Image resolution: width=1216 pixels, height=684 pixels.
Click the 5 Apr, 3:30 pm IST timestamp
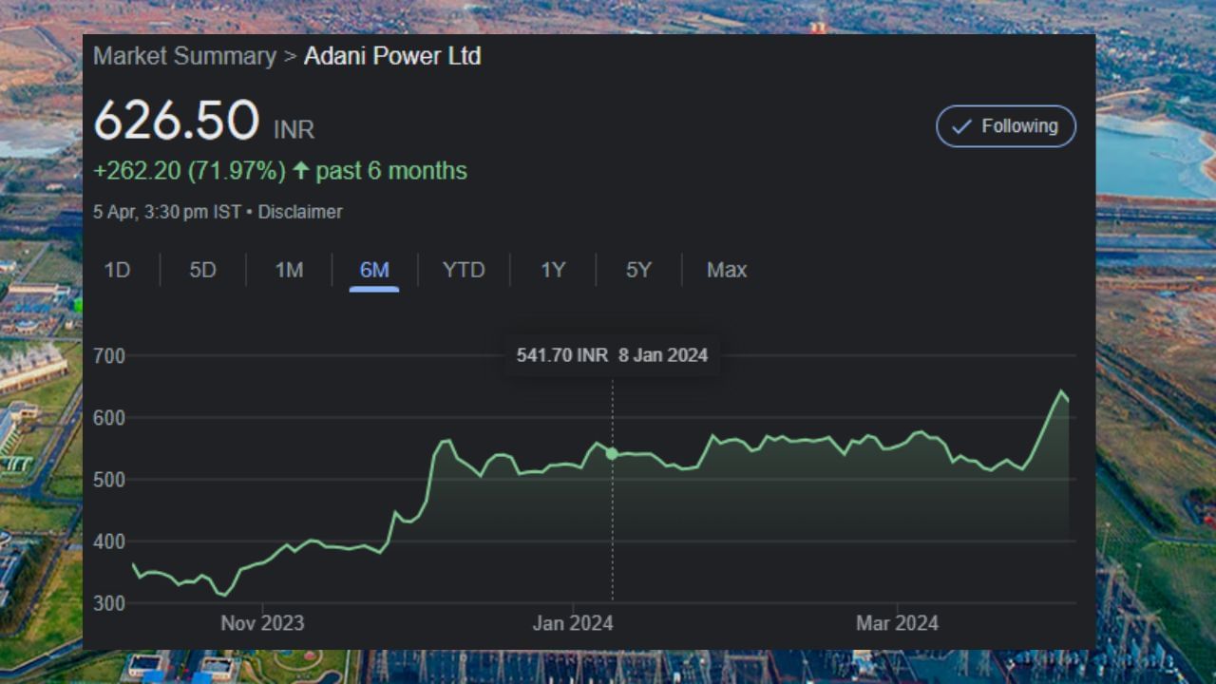click(167, 212)
